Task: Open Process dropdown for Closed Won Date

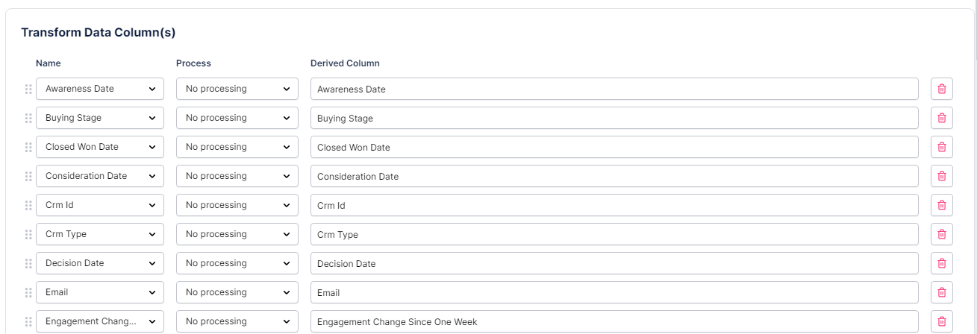Action: pos(237,147)
